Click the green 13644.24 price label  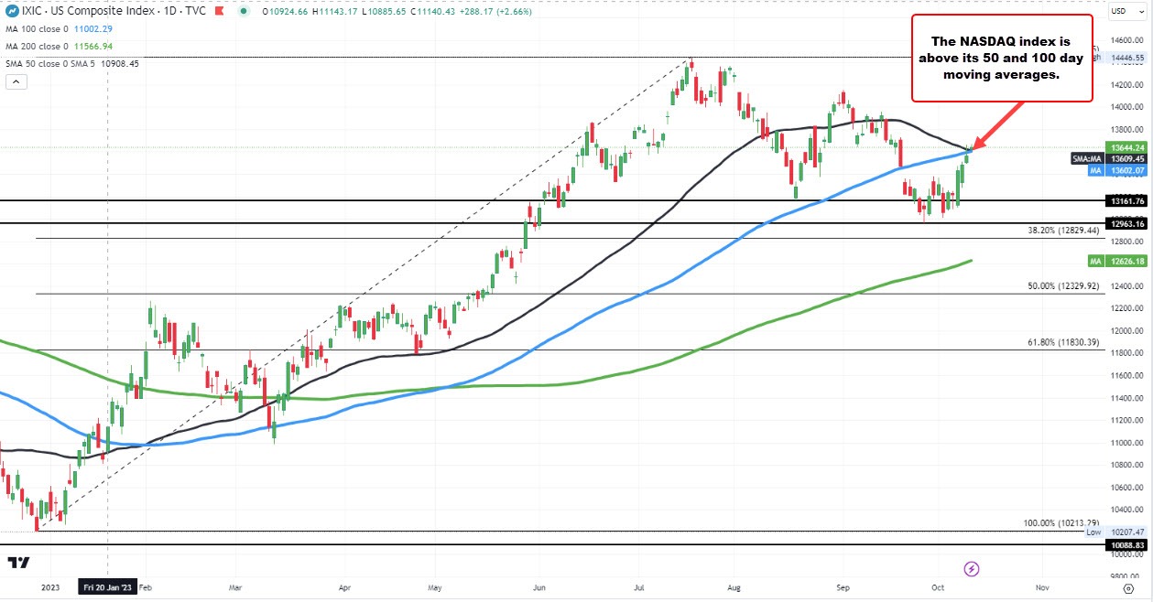(1126, 147)
